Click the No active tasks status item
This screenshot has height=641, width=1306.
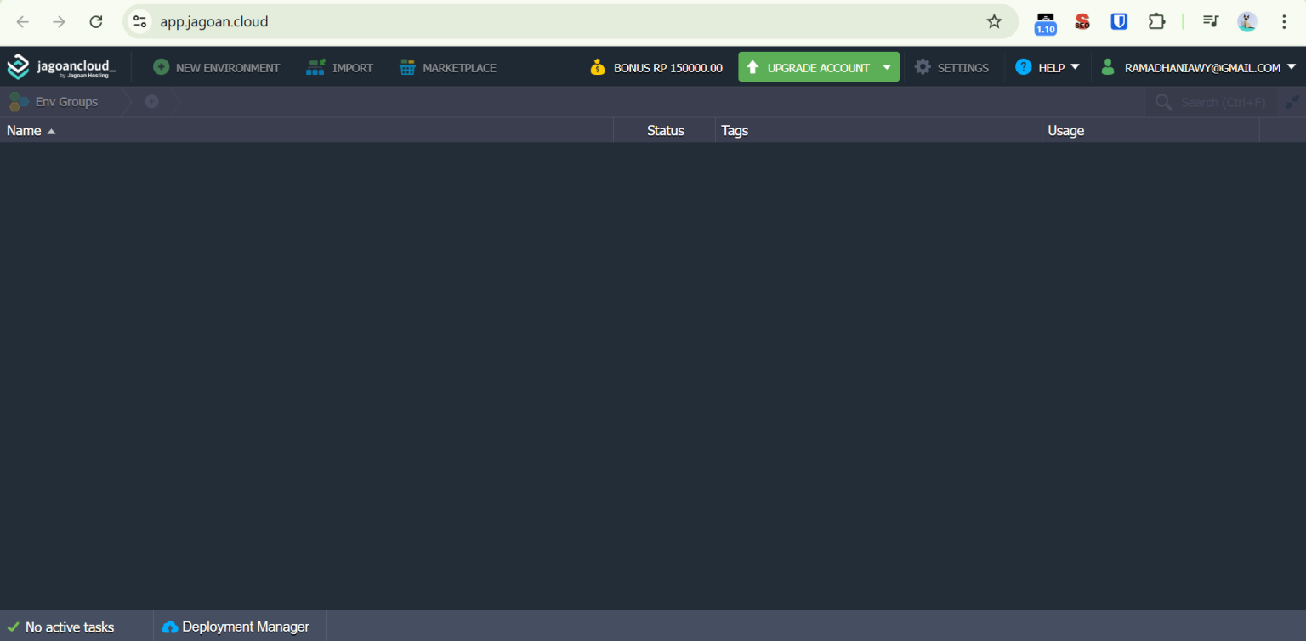click(70, 627)
